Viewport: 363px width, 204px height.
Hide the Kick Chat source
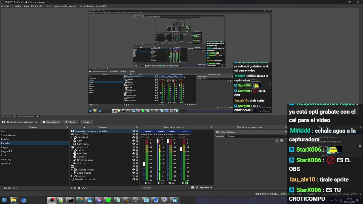134,154
